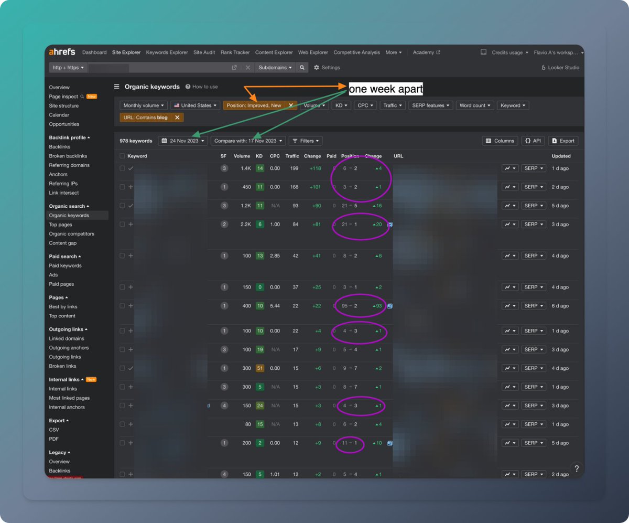This screenshot has height=523, width=629.
Task: Click the API button
Action: pyautogui.click(x=533, y=141)
